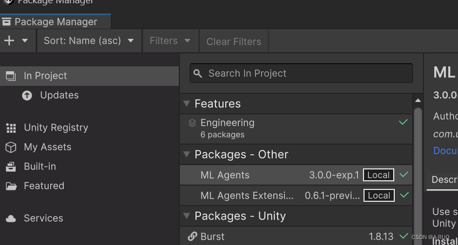Click the My Assets cube icon
The width and height of the screenshot is (458, 245).
(11, 147)
